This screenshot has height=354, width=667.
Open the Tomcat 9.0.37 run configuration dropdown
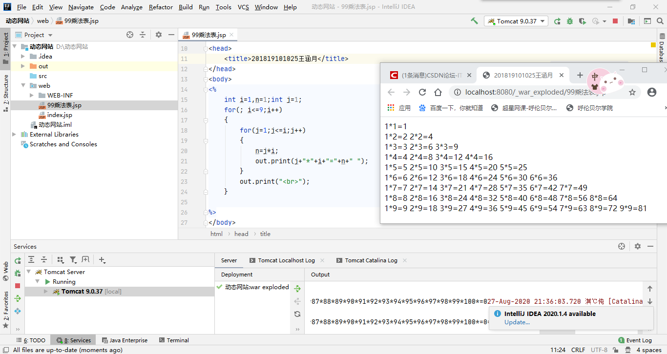[516, 21]
